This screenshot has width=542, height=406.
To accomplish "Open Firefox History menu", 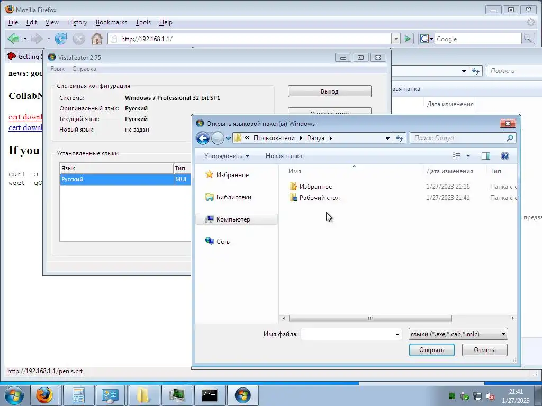I will (x=77, y=22).
